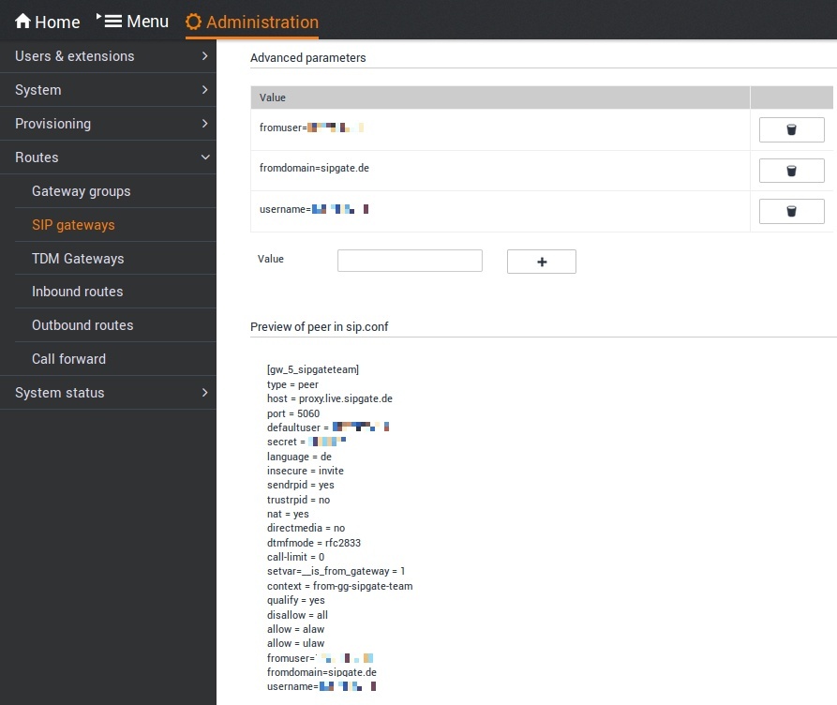Delete the fromuser parameter via trash icon
This screenshot has width=837, height=705.
pos(792,129)
